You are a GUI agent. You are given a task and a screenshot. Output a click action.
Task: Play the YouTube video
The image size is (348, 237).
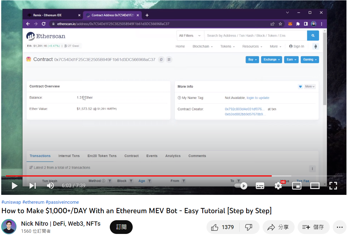pos(14,186)
